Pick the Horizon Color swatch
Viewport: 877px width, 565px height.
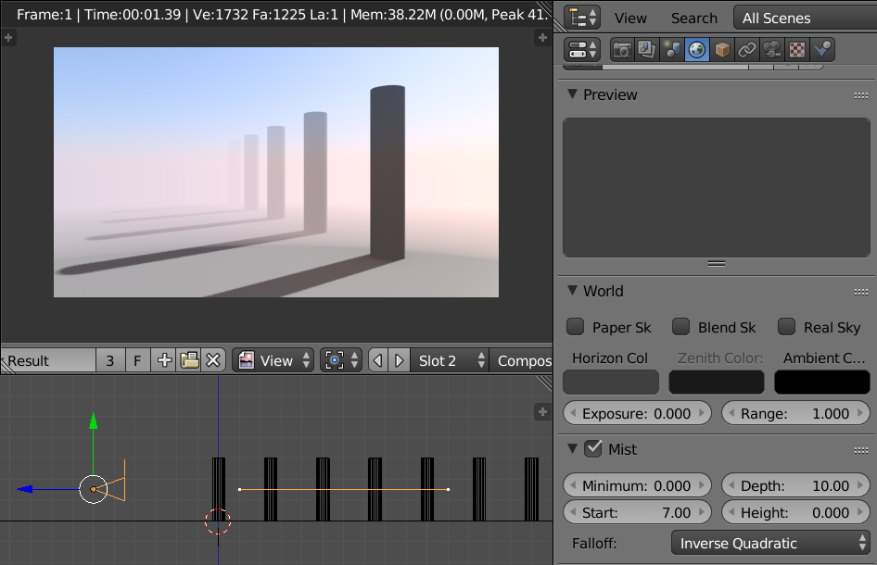coord(610,382)
